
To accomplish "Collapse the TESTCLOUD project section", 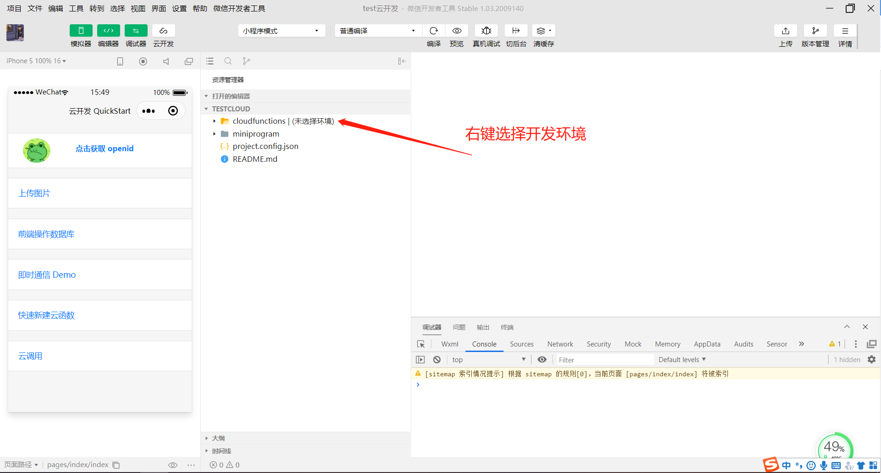I will (206, 109).
